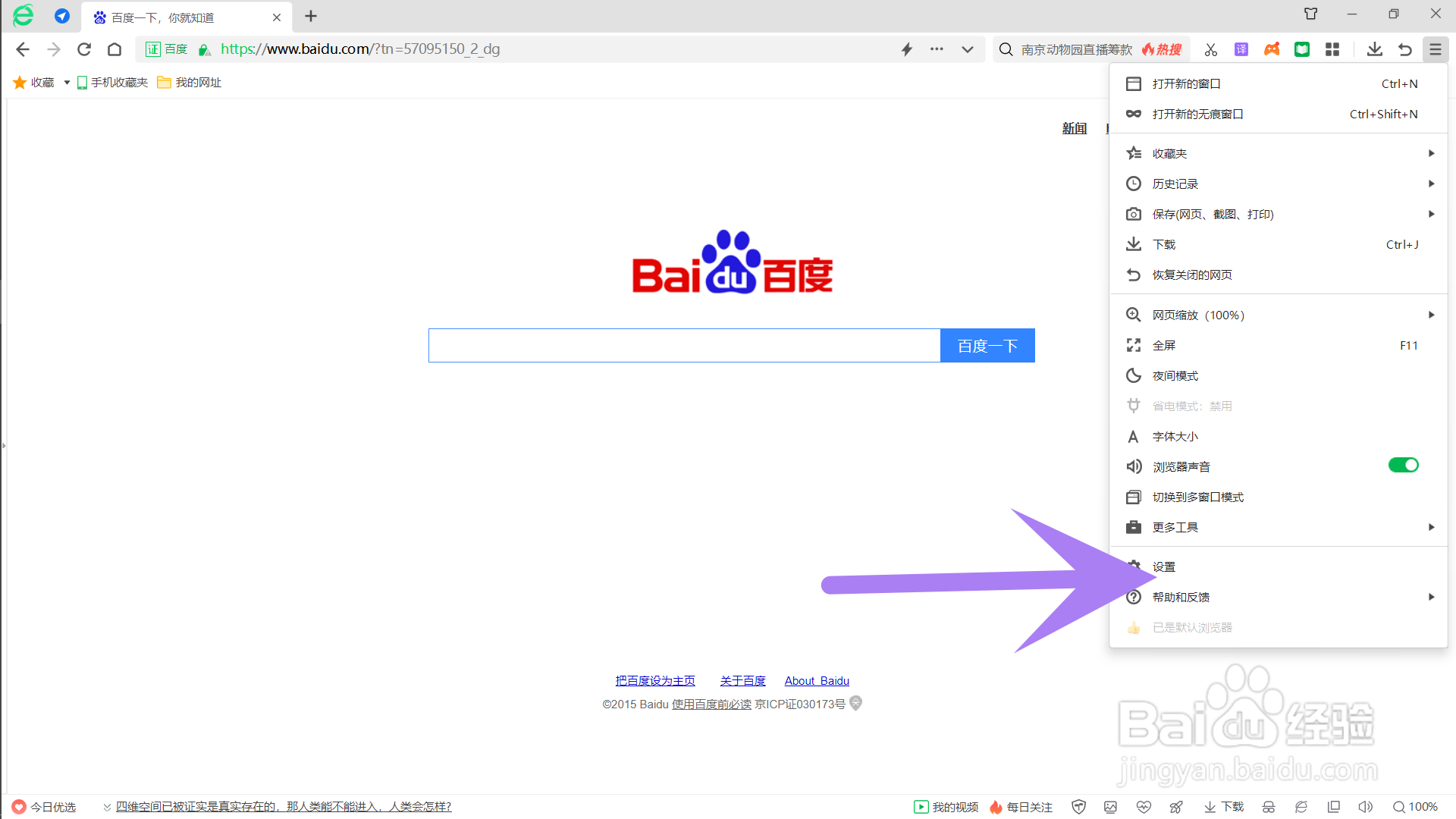Click the status bar speaker sound icon

click(x=1366, y=807)
